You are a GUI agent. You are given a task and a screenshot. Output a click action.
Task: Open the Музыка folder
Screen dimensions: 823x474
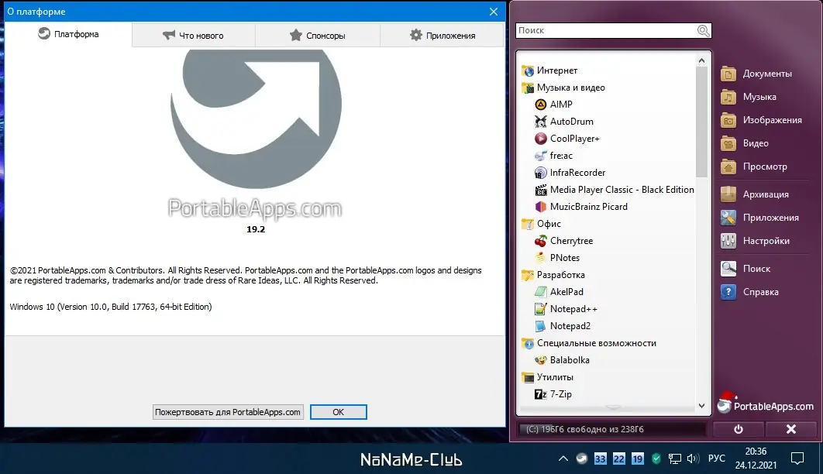coord(749,97)
